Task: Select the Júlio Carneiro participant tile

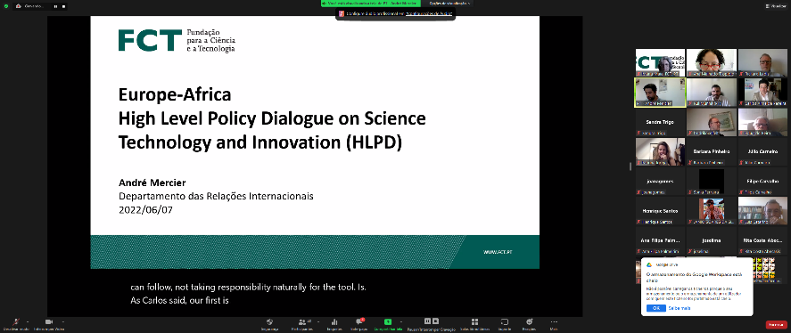Action: [x=762, y=151]
